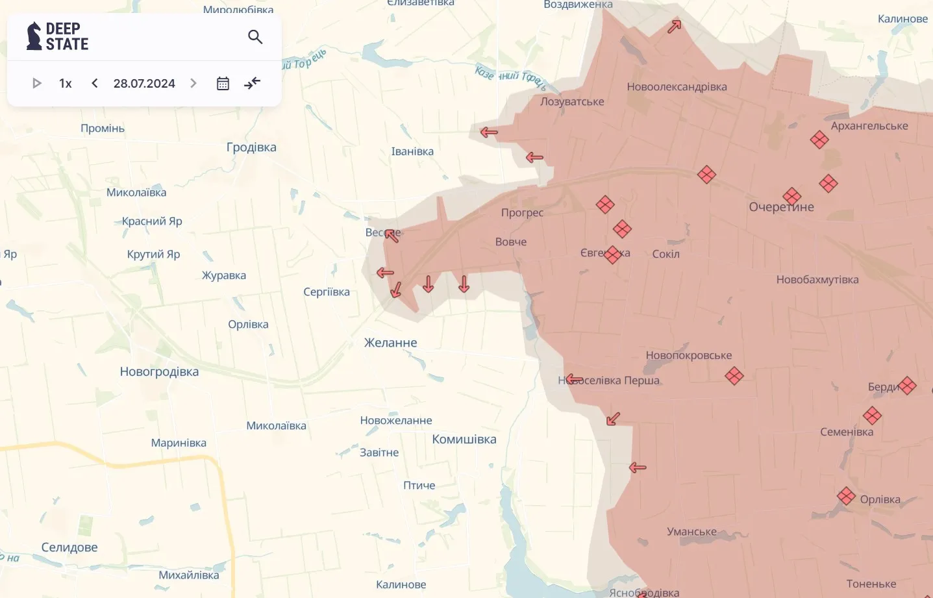
Task: Change the 1x playback speed
Action: [x=65, y=83]
